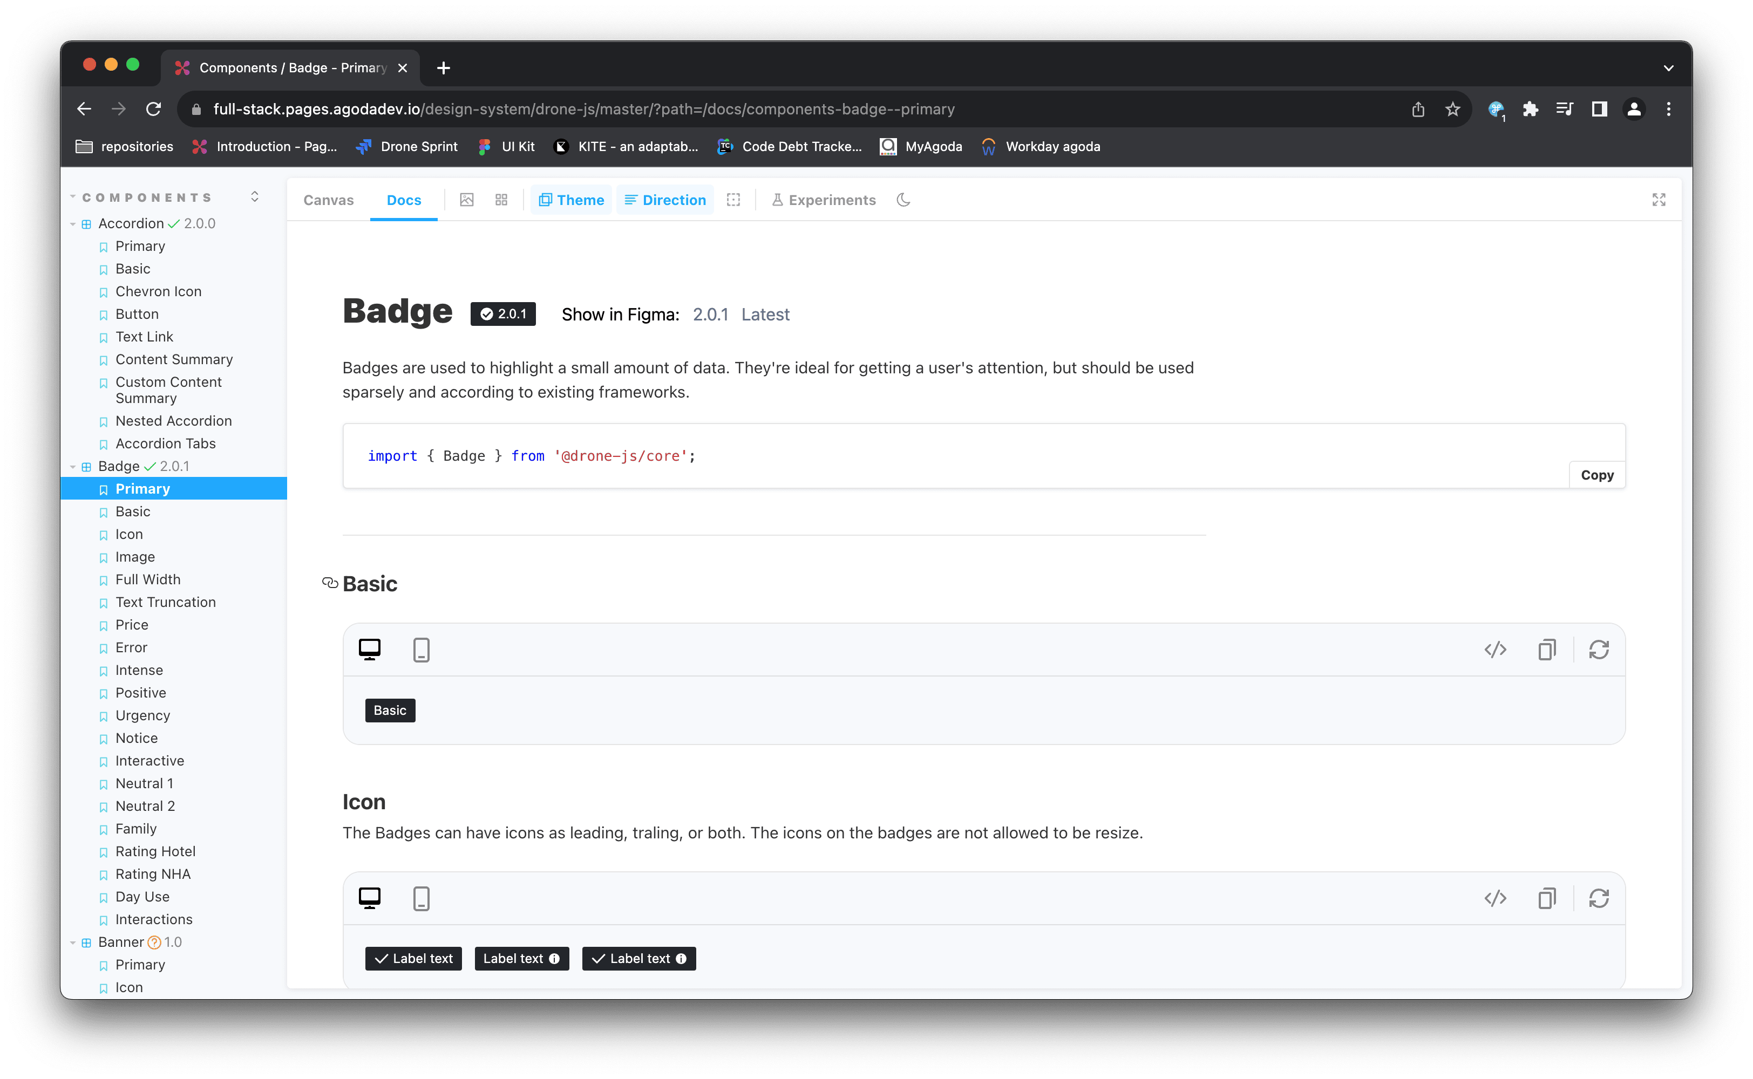Viewport: 1753px width, 1079px height.
Task: Toggle the Storybook dark mode moon icon
Action: click(903, 200)
